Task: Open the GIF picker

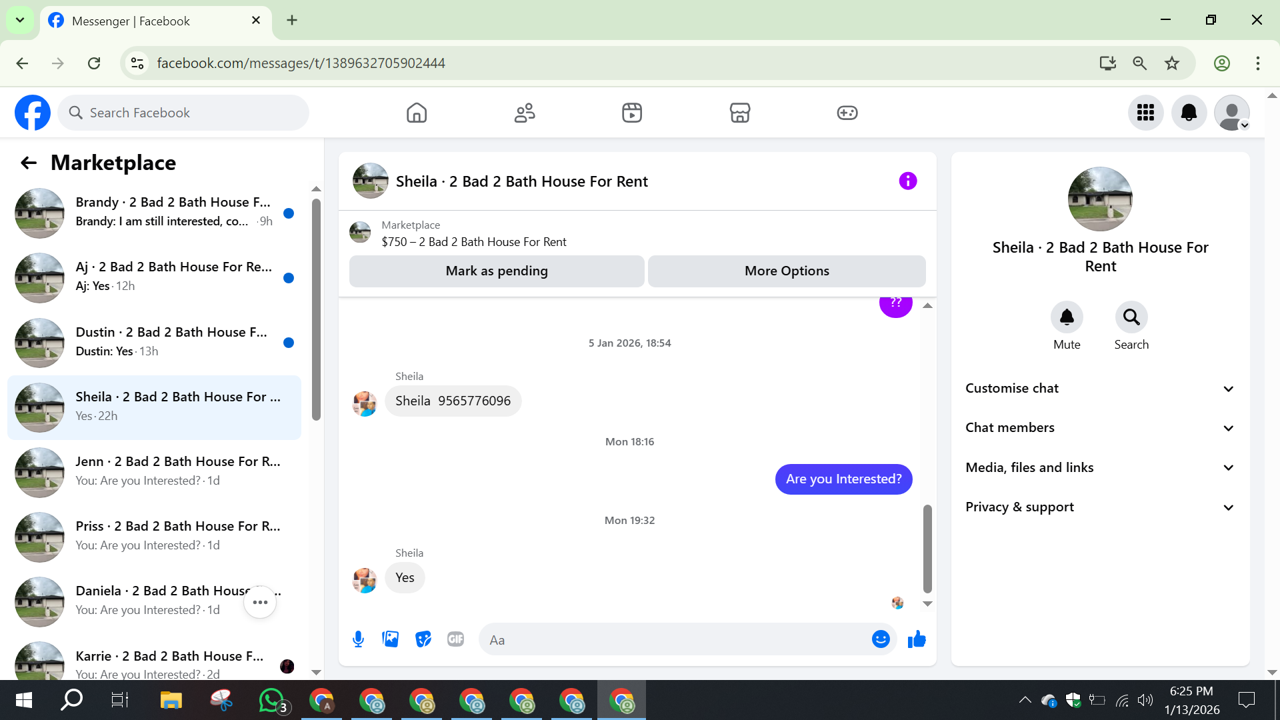Action: pyautogui.click(x=455, y=640)
